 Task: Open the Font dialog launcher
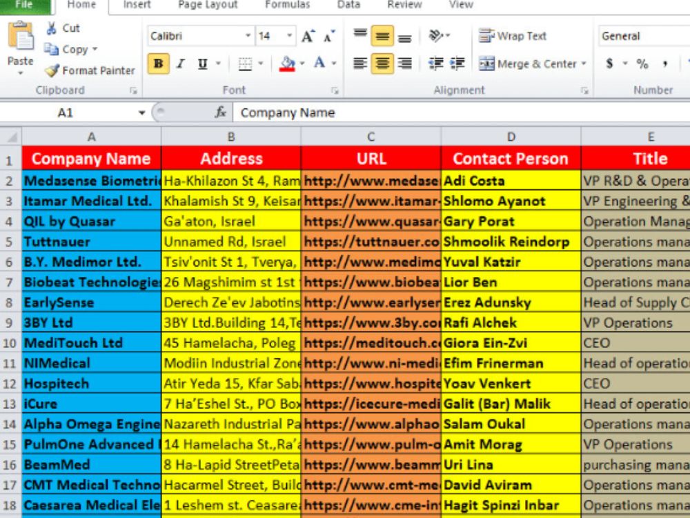click(x=335, y=90)
